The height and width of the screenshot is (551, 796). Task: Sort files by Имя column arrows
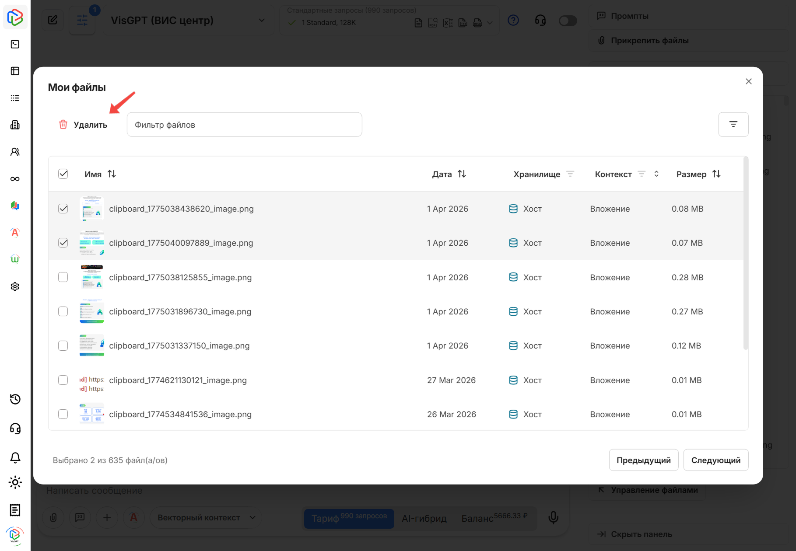click(x=112, y=174)
